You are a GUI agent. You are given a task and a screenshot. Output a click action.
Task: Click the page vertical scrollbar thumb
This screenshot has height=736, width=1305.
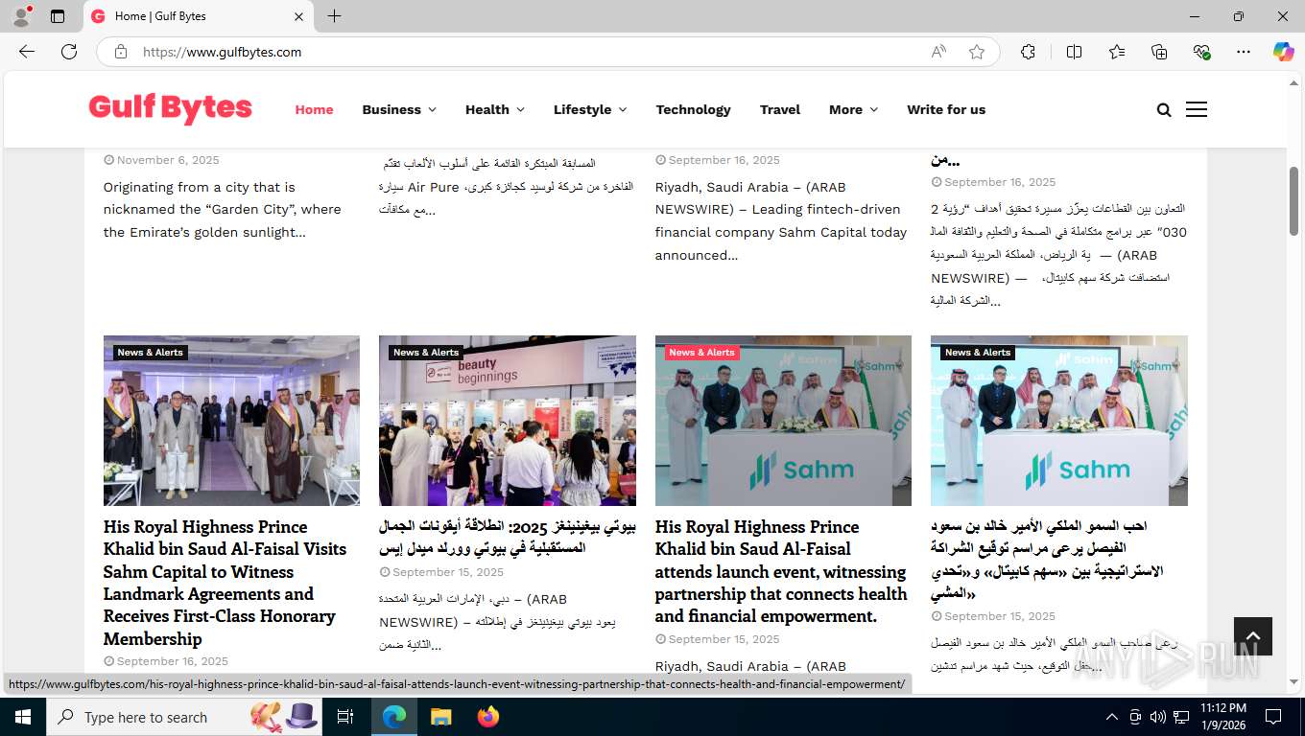tap(1293, 200)
